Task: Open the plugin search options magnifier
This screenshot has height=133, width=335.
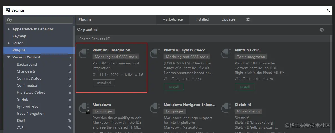Action: tap(80, 30)
